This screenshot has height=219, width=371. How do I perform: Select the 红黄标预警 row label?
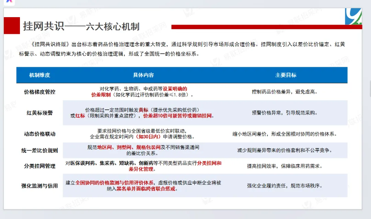(x=40, y=113)
